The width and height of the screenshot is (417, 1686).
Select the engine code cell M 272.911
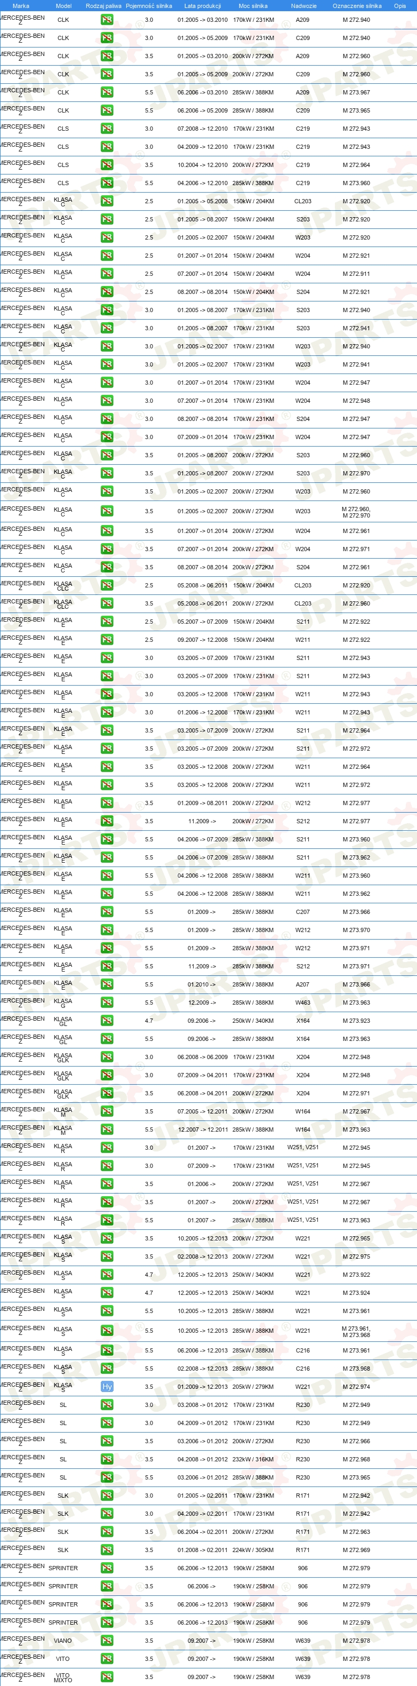click(356, 274)
